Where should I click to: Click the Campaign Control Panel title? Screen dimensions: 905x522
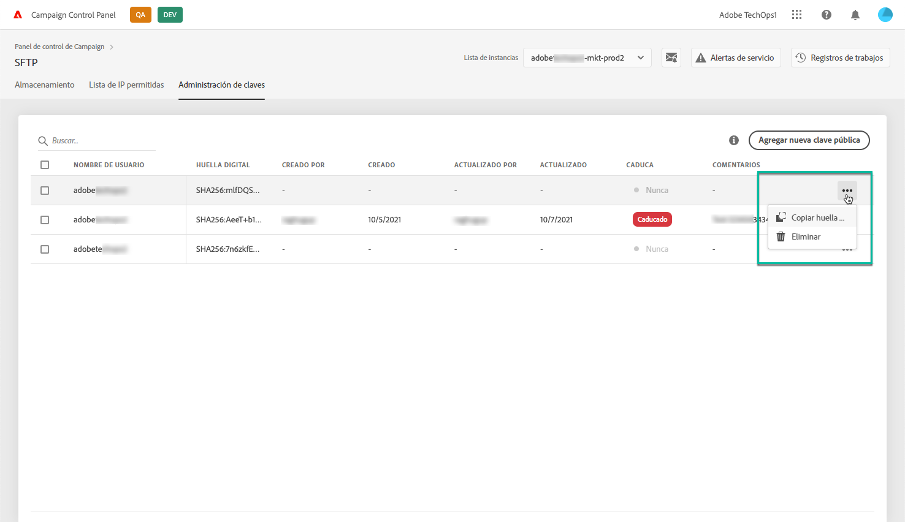[x=74, y=15]
